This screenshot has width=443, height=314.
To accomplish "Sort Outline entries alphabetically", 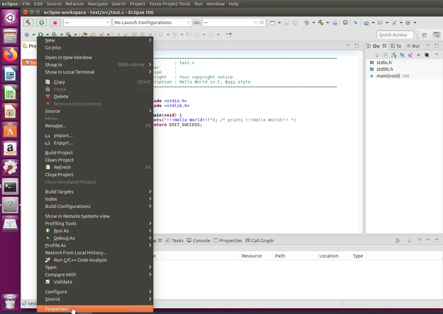I will 394,55.
